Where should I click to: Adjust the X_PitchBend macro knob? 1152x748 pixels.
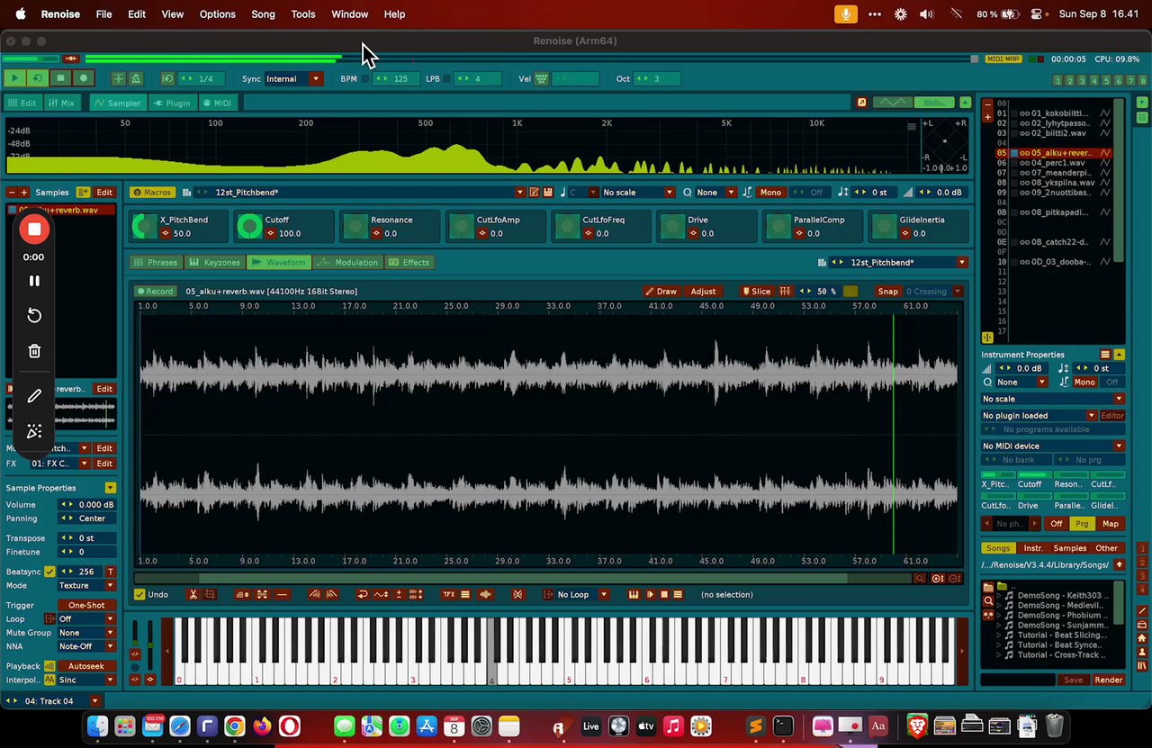pyautogui.click(x=144, y=227)
